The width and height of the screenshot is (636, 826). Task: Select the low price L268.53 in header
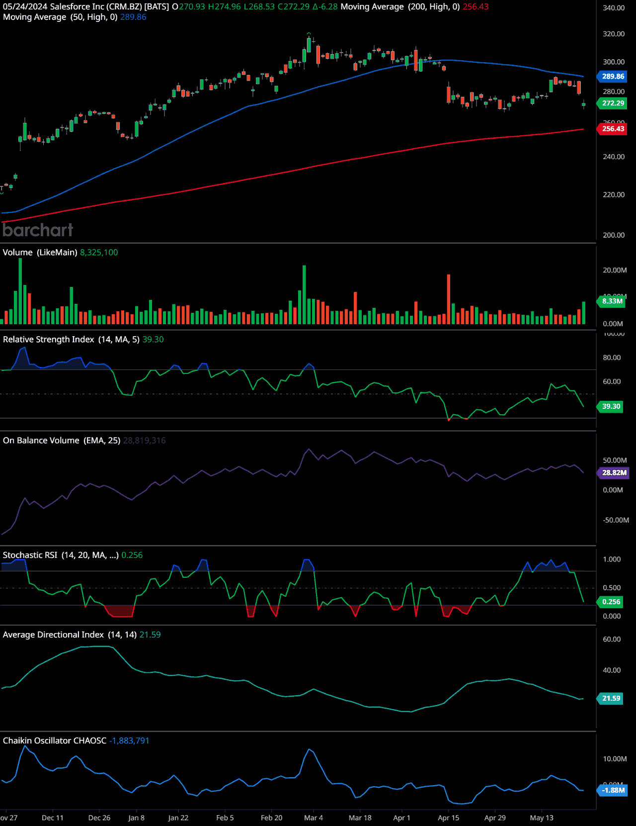coord(259,7)
